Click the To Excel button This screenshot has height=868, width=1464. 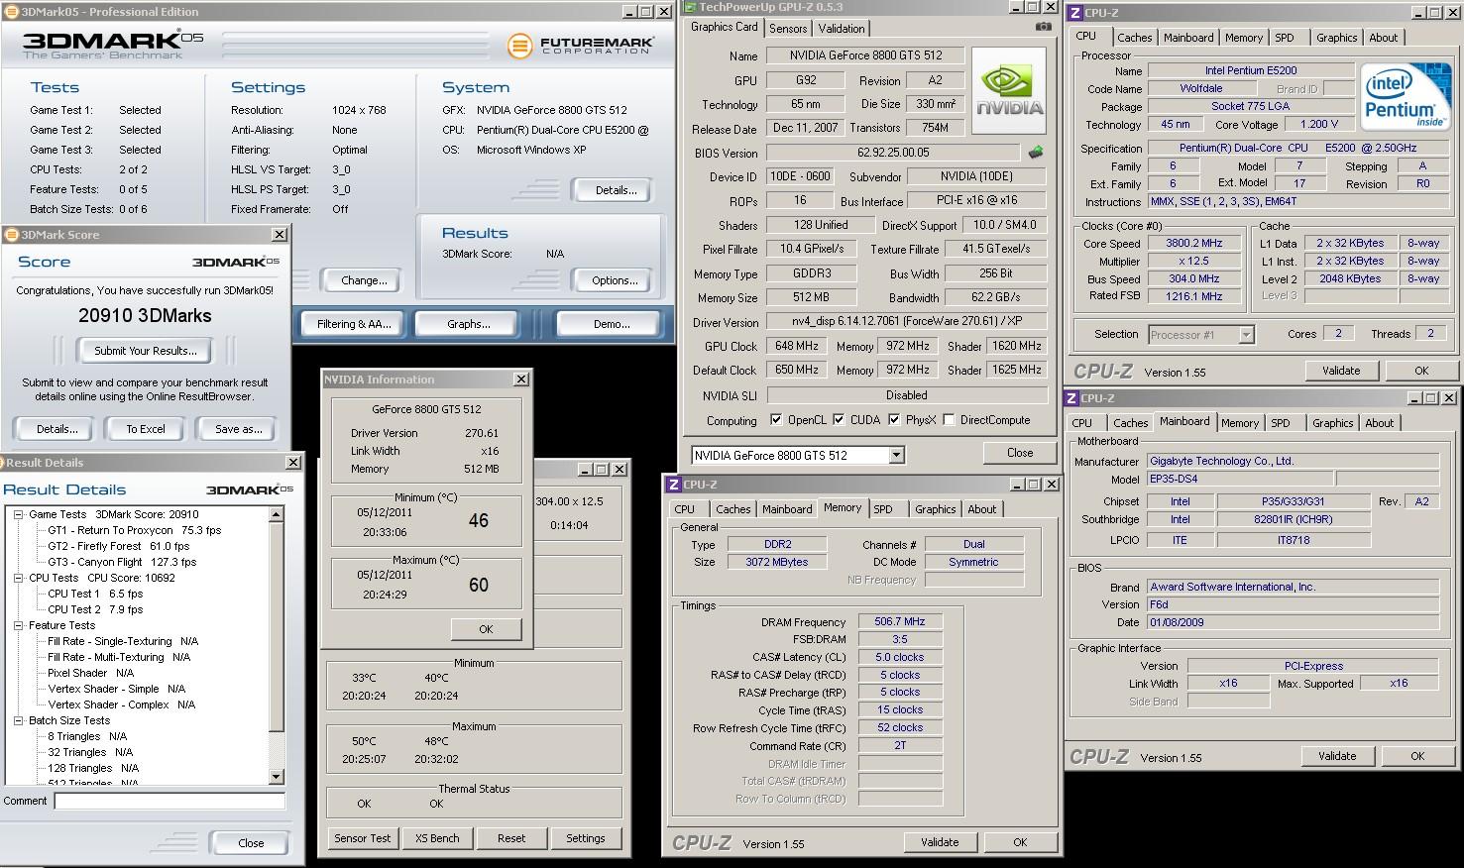tap(146, 429)
